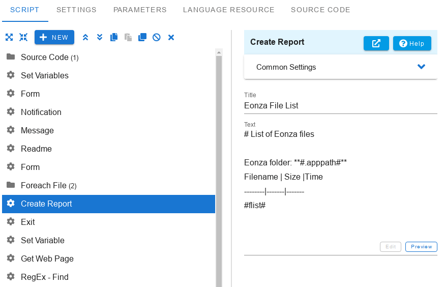Open Create Report in external window icon
Screen dimensions: 444x287
[376, 43]
